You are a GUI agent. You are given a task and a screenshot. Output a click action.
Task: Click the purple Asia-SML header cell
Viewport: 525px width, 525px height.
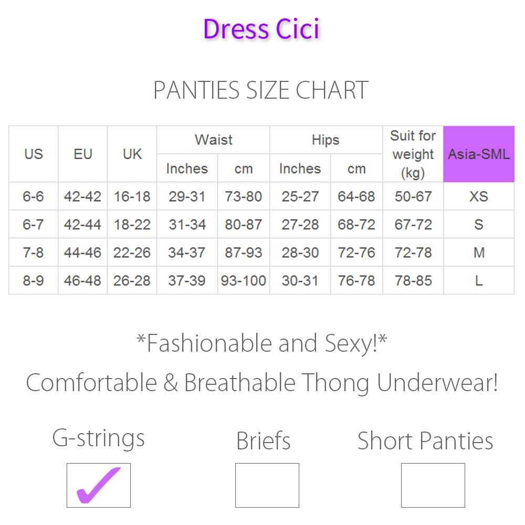[479, 154]
